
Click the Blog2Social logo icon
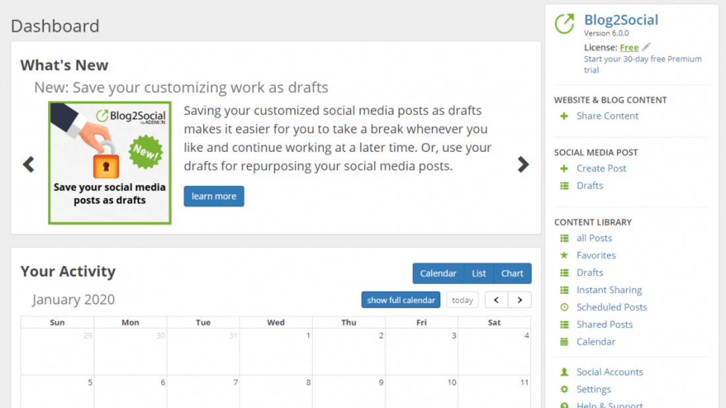coord(564,24)
